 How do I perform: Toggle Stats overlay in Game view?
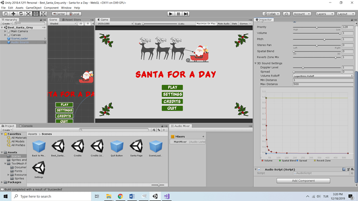pos(234,23)
